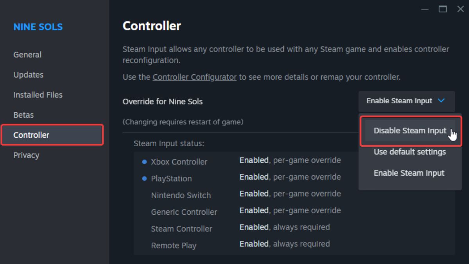Open the Betas section
This screenshot has width=469, height=264.
23,115
